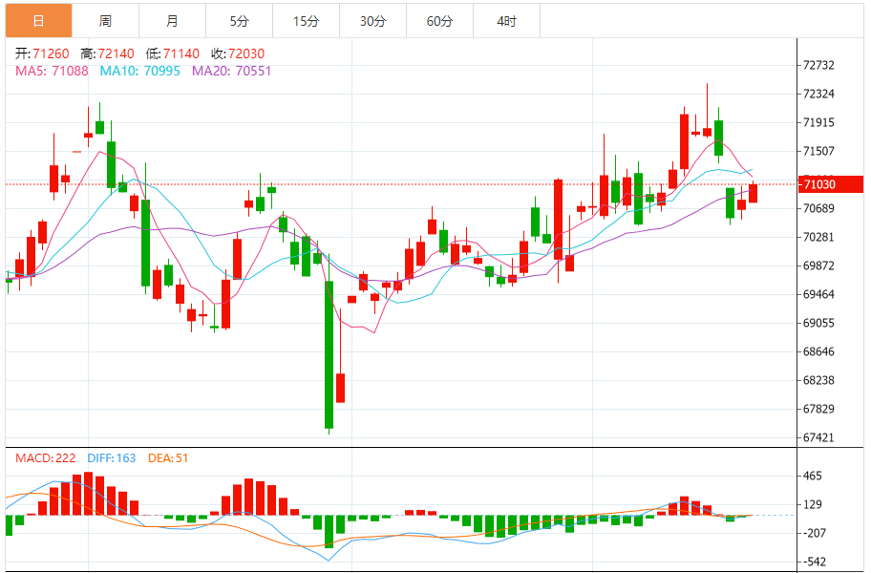871x573 pixels.
Task: Click the MA5: 71088 legend text
Action: pos(52,71)
